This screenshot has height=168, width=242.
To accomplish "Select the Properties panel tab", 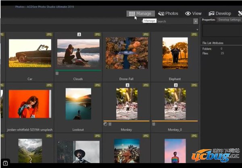I will [x=209, y=20].
